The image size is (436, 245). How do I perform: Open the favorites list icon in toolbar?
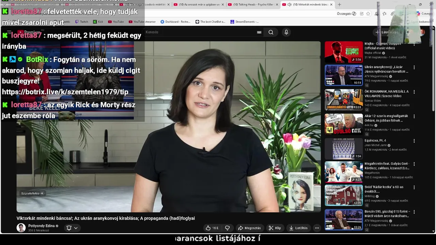tap(385, 14)
